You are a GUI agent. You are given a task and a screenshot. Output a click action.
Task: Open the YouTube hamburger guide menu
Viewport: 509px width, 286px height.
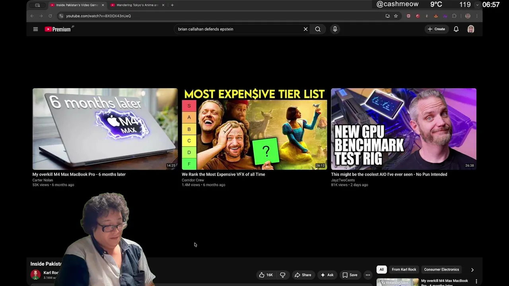(35, 29)
